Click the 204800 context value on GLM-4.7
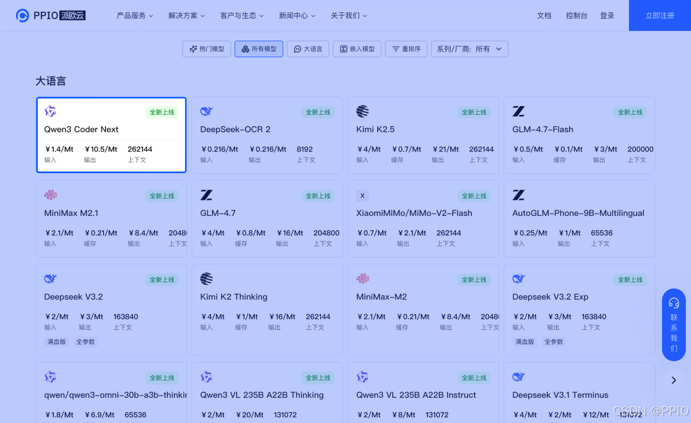 [x=326, y=233]
